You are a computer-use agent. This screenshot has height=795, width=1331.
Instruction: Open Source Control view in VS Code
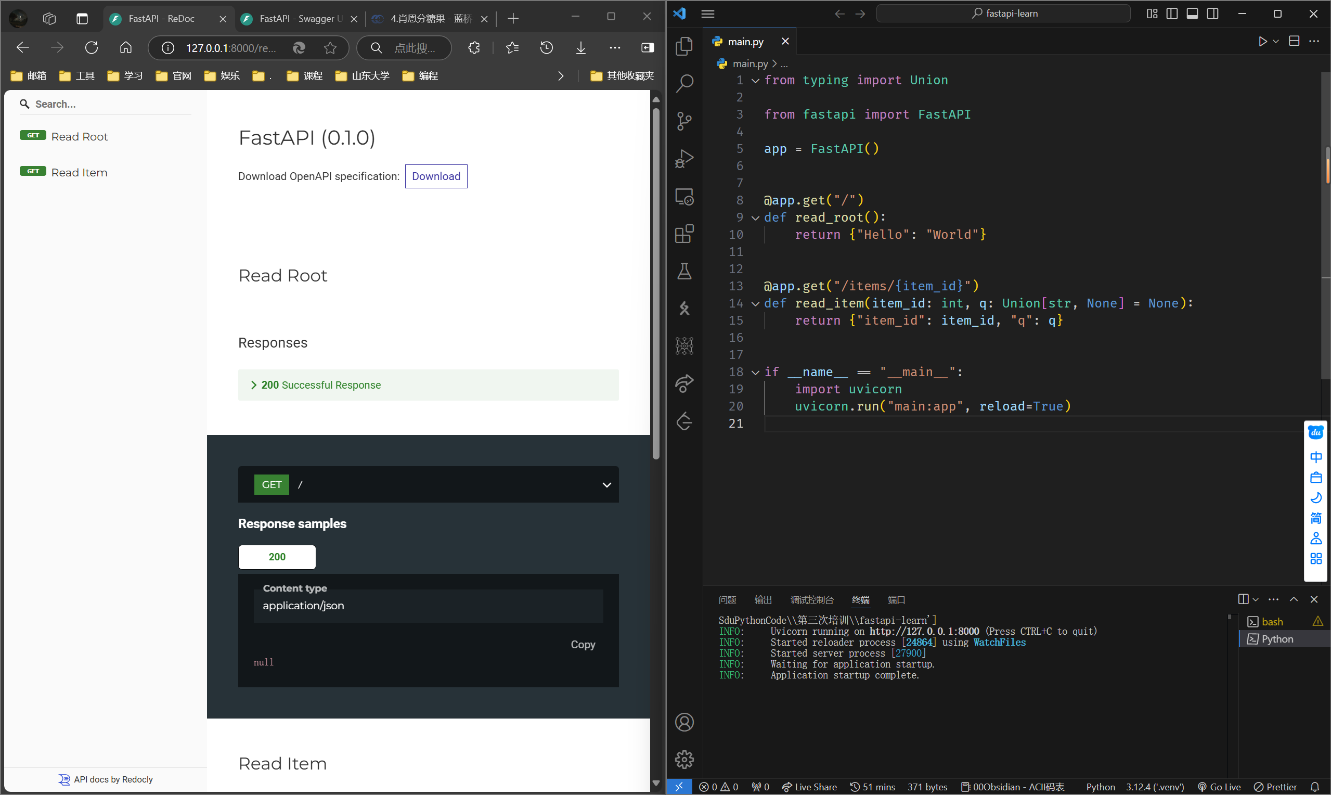pyautogui.click(x=684, y=121)
